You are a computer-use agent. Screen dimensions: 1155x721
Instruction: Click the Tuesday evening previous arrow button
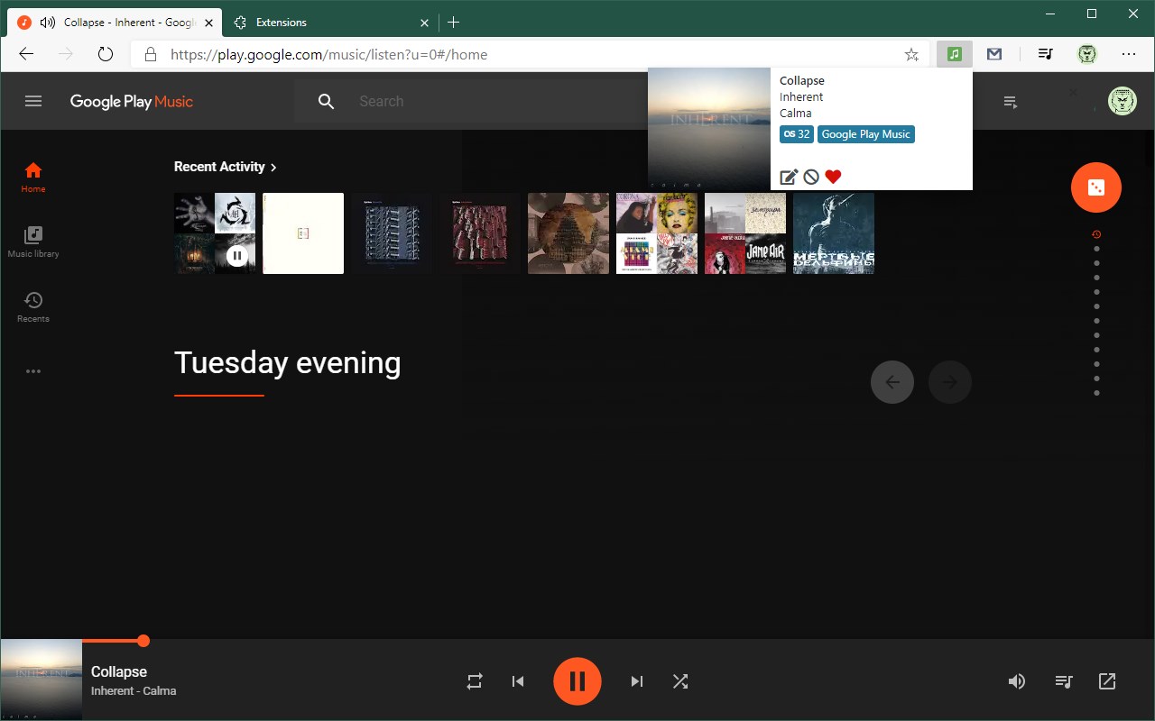pos(892,382)
